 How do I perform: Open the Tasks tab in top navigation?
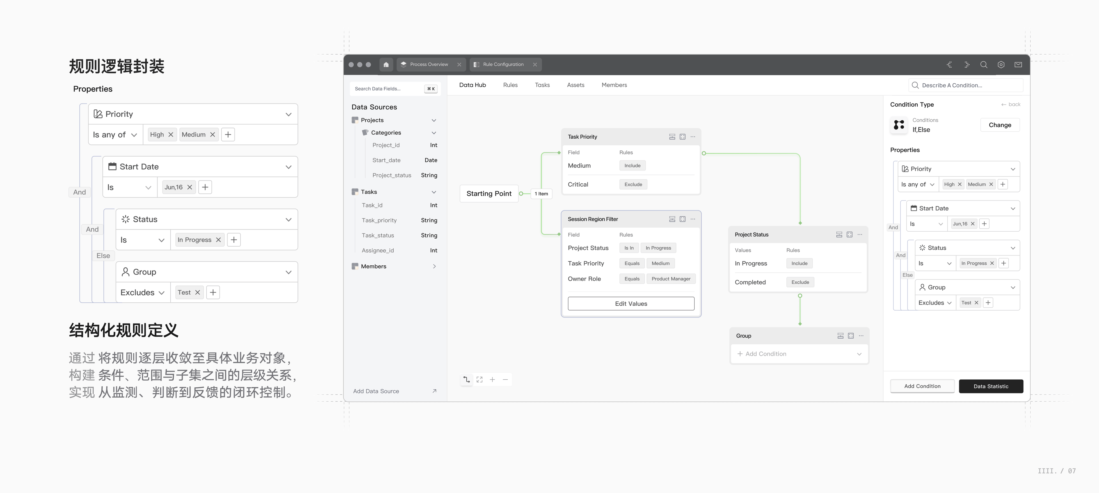(x=542, y=85)
